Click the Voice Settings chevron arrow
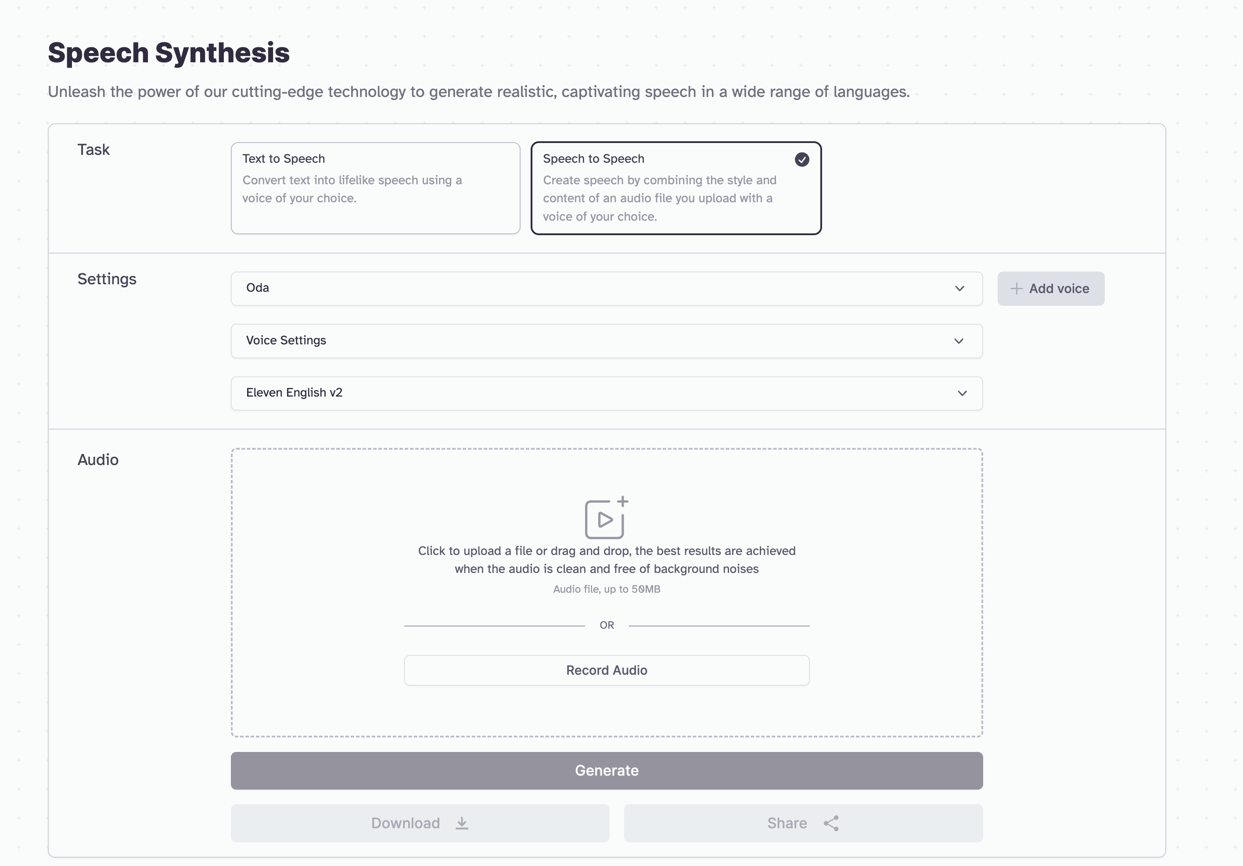This screenshot has width=1243, height=866. (x=959, y=341)
